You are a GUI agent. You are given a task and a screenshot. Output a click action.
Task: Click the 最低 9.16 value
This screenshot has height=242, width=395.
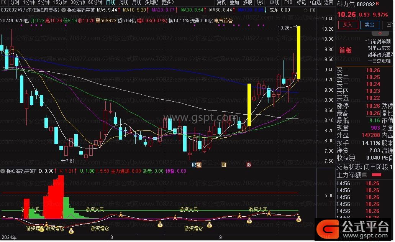(375, 120)
